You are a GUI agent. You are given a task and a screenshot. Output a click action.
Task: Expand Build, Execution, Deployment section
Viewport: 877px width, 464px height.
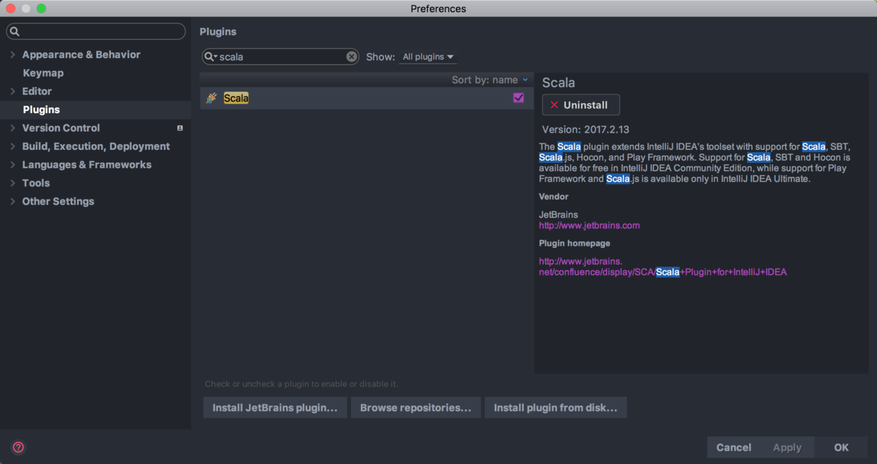[x=13, y=146]
